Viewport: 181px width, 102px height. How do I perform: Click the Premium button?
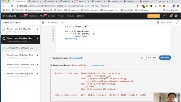tap(154, 16)
